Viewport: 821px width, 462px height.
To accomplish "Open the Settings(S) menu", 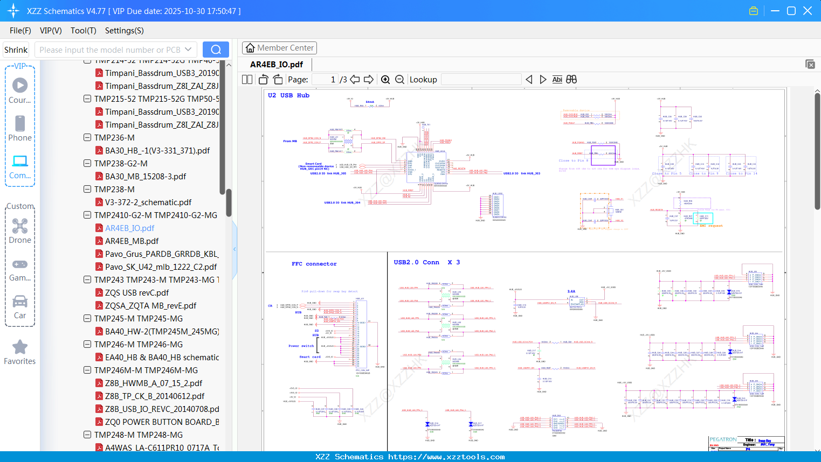I will pos(124,31).
